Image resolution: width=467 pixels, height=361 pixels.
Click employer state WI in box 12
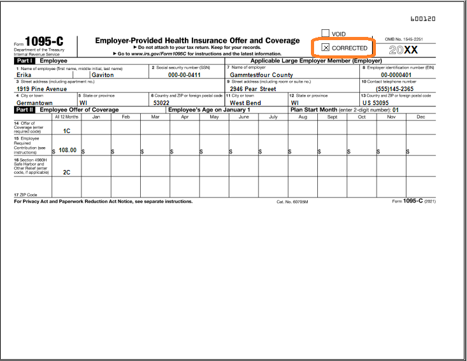point(295,103)
